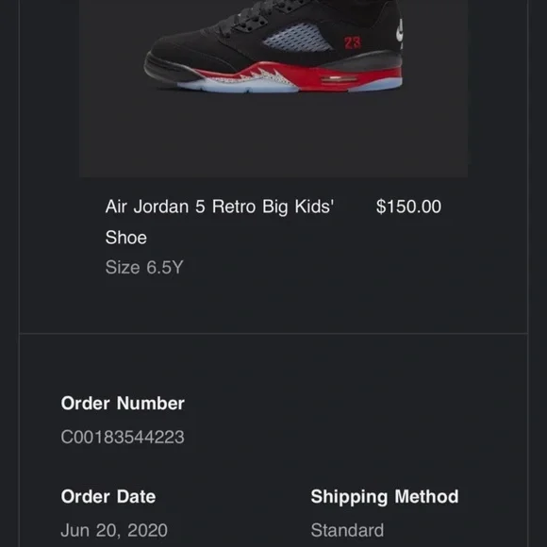Open Air Jordan 5 Retro Big Kids' title

[x=220, y=207]
